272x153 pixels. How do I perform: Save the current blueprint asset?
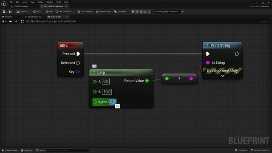4,11
